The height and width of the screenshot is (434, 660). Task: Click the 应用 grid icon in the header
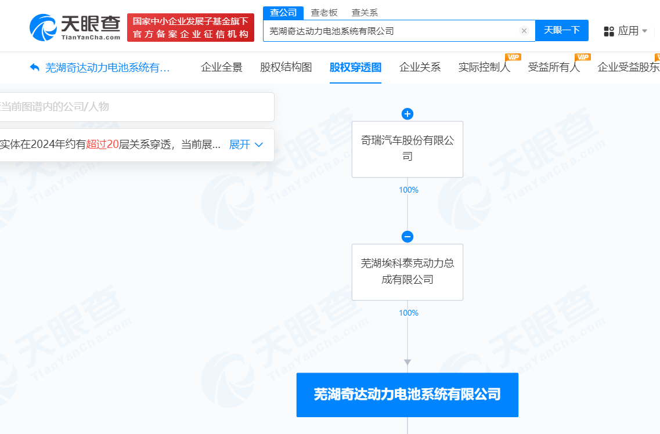tap(607, 31)
